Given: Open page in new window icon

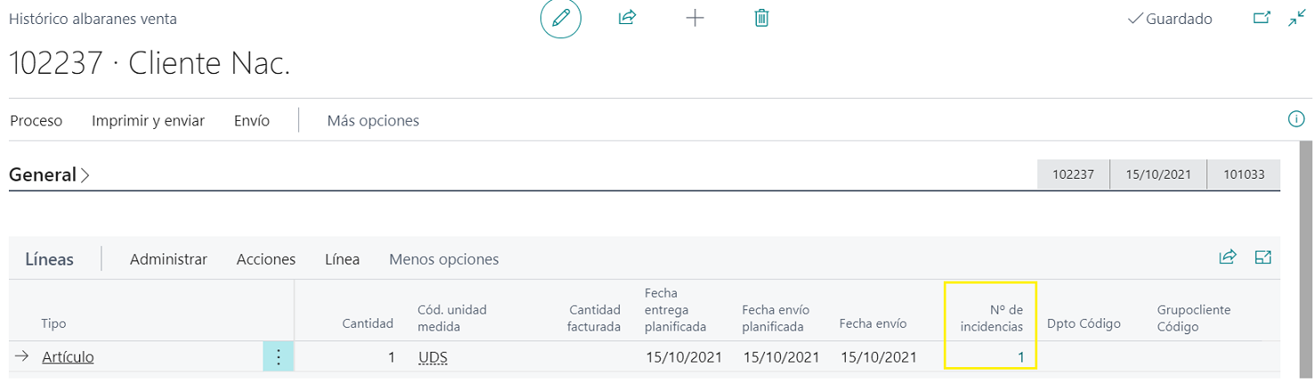Looking at the screenshot, I should point(1261,19).
